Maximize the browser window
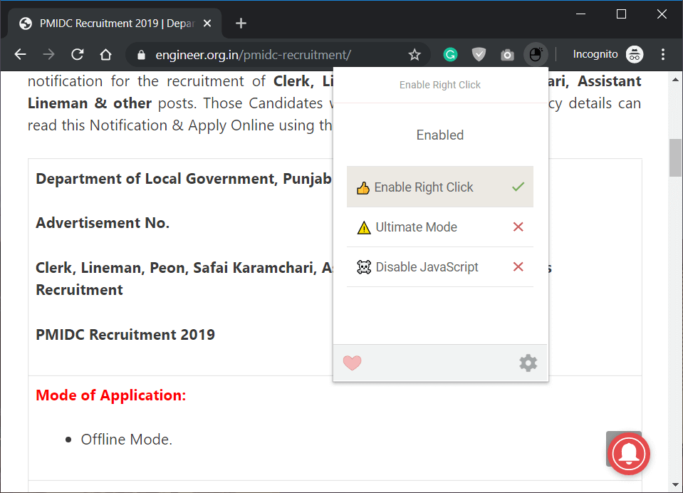 coord(622,14)
